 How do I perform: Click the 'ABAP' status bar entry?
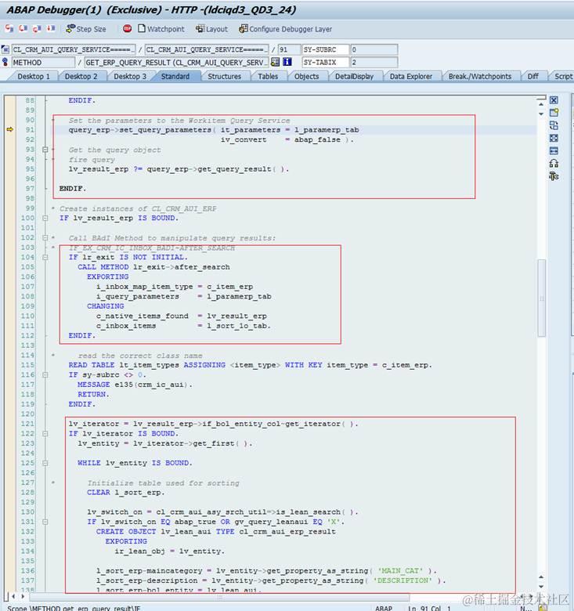[384, 608]
